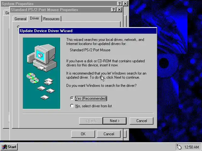Click the CD-ROM discs in wizard illustration
The width and height of the screenshot is (202, 151).
pyautogui.click(x=33, y=78)
